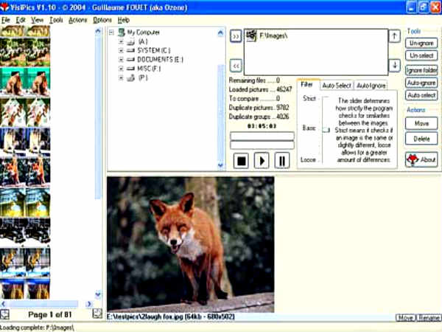The image size is (442, 332).
Task: Expand the SYSTEM (C:) drive node
Action: point(121,51)
